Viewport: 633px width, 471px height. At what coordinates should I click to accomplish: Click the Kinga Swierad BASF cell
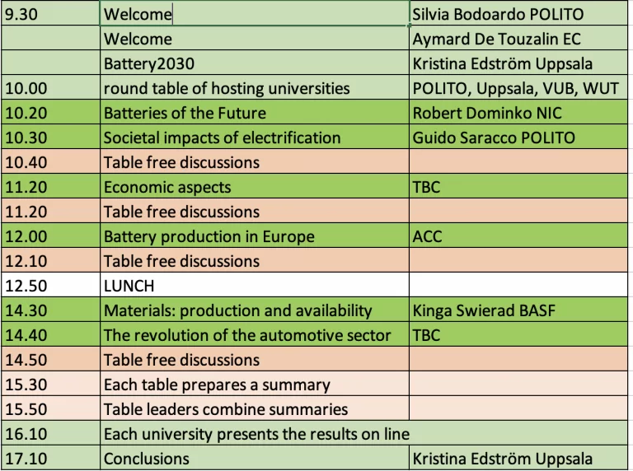(518, 310)
